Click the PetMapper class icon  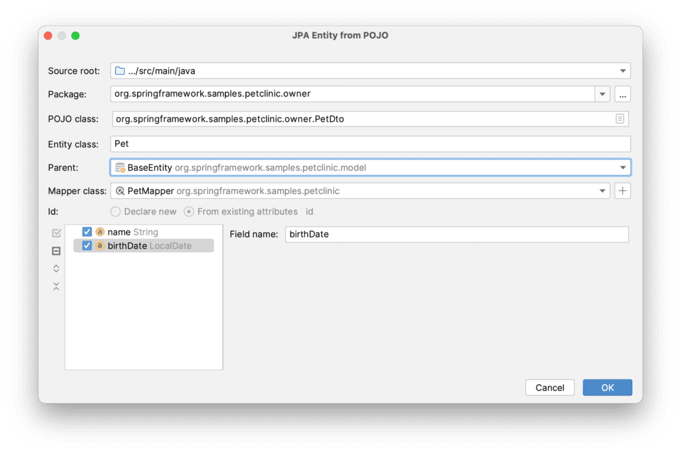[120, 191]
